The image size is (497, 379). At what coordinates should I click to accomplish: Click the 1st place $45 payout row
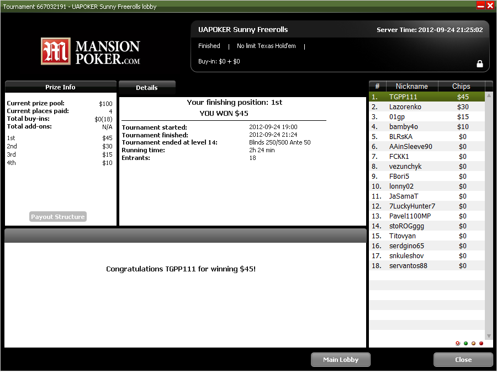coord(60,138)
